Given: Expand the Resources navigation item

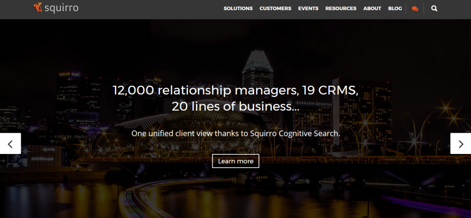Looking at the screenshot, I should click(341, 8).
